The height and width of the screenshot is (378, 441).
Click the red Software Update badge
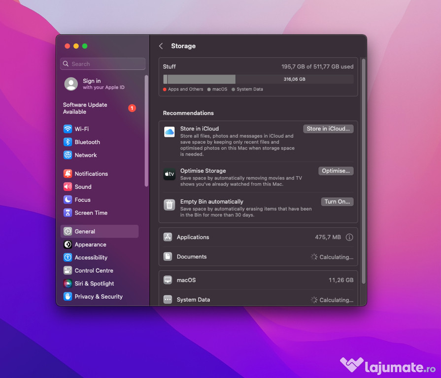coord(132,108)
